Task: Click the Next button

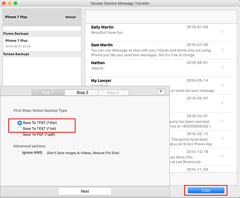Action: 85,191
